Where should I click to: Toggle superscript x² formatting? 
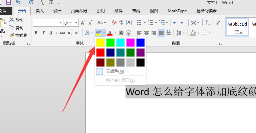[x=77, y=33]
